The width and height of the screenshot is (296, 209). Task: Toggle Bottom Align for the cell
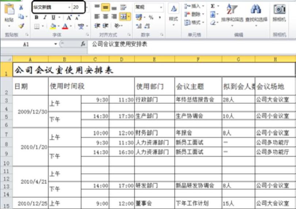[x=114, y=8]
